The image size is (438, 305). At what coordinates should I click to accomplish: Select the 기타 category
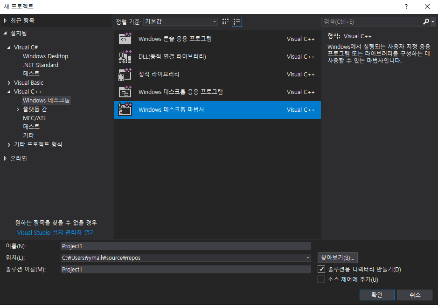(x=28, y=136)
